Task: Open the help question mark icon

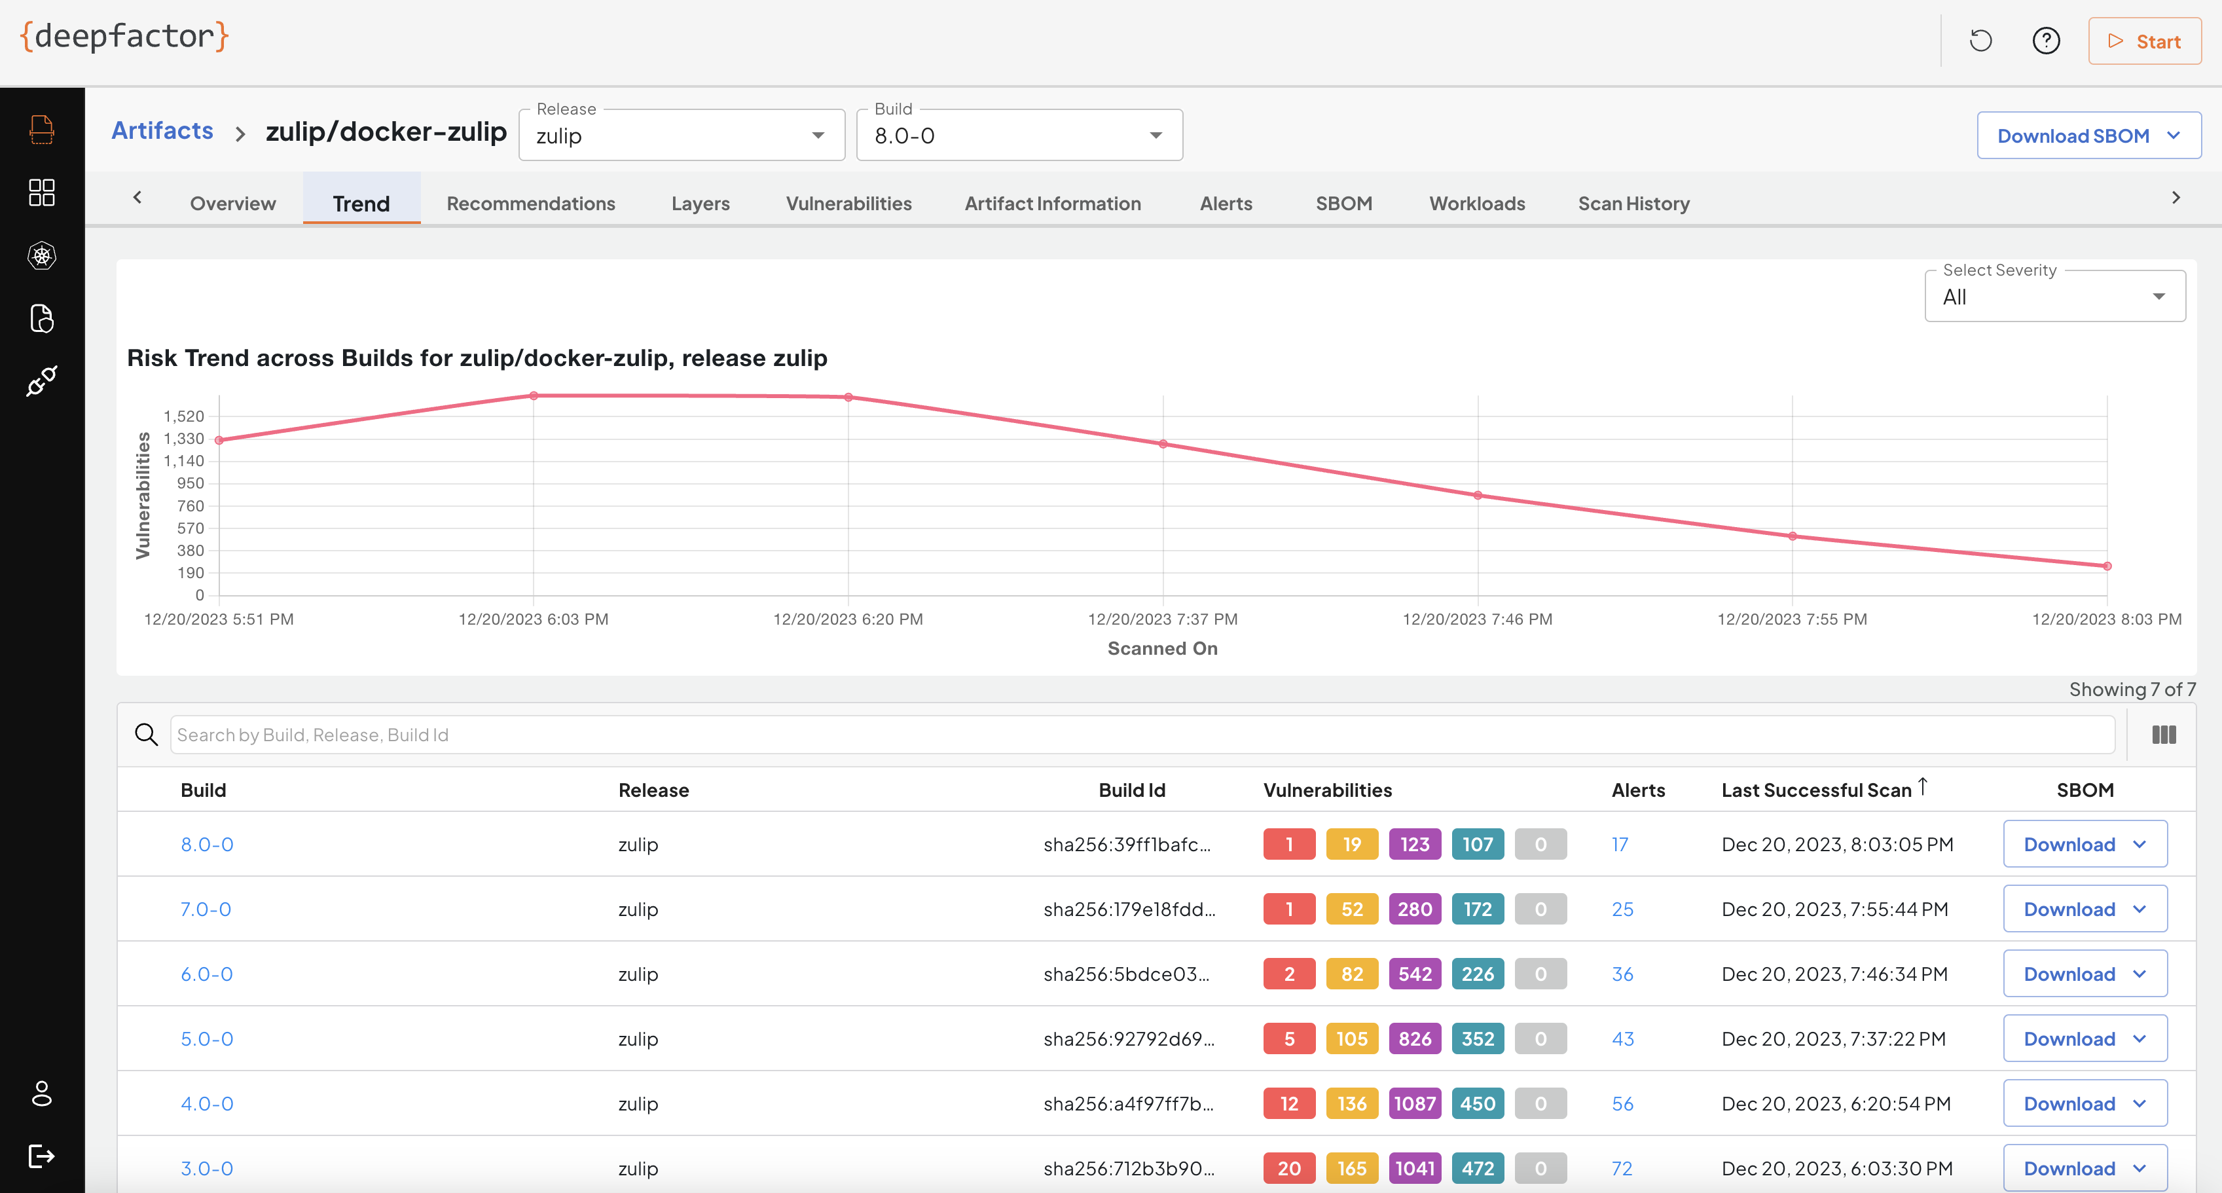Action: (2046, 41)
